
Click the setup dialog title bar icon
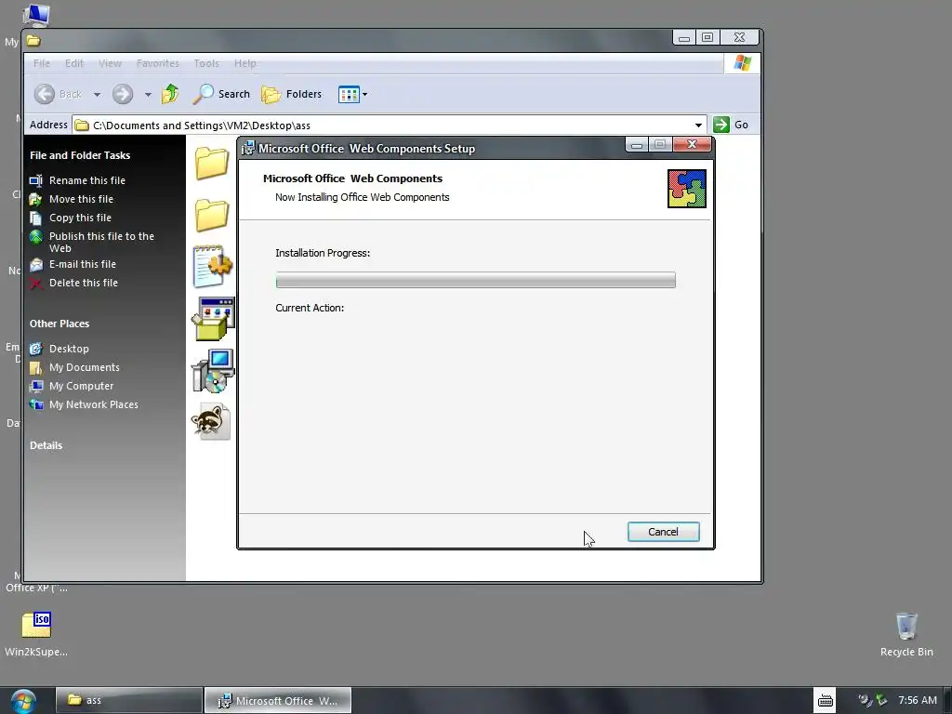click(x=247, y=148)
